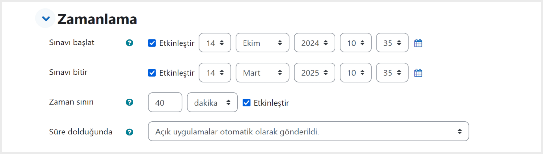This screenshot has width=543, height=154.
Task: Show help for Zaman sınırı
Action: (129, 102)
